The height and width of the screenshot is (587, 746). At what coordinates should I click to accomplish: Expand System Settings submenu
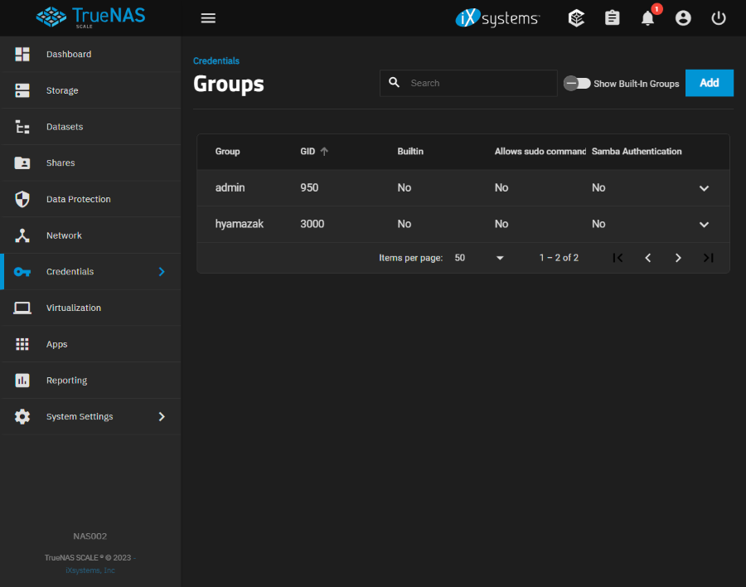tap(162, 417)
